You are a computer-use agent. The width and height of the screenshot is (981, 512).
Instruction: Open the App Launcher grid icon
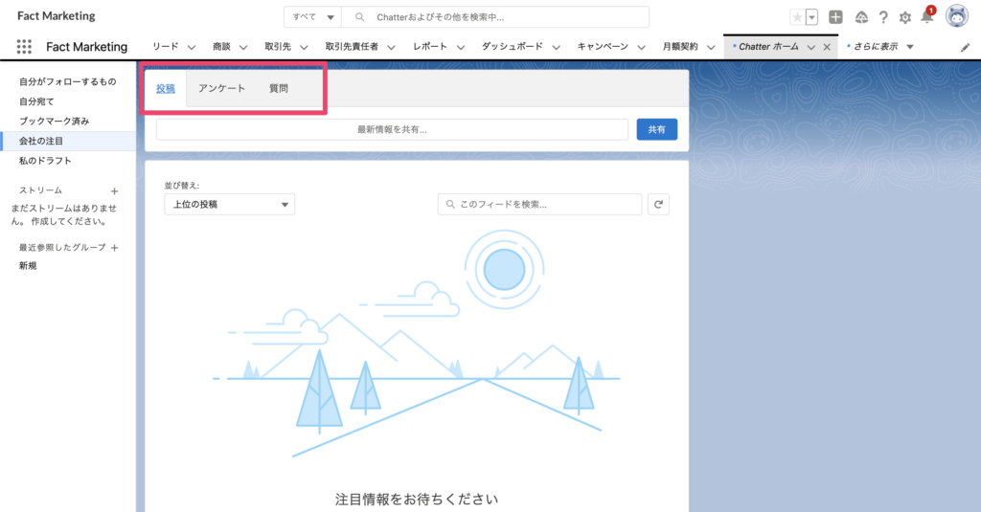[24, 46]
